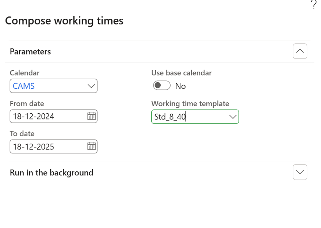Click the calendar glyph in the To date field
The height and width of the screenshot is (228, 321).
coord(91,146)
